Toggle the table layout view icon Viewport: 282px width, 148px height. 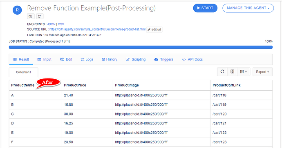tap(233, 72)
